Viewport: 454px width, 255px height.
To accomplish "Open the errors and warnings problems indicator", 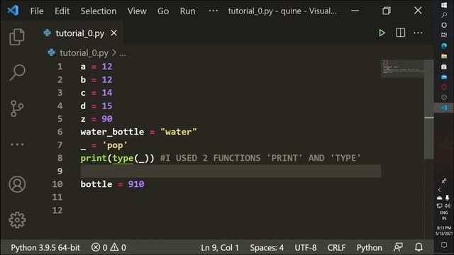I will click(109, 247).
